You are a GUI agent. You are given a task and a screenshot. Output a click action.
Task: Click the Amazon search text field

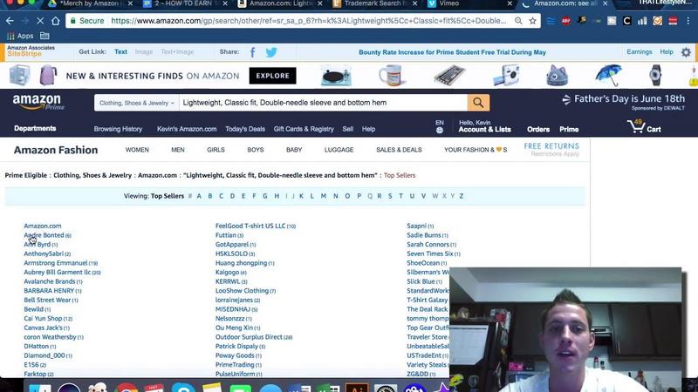coord(323,103)
